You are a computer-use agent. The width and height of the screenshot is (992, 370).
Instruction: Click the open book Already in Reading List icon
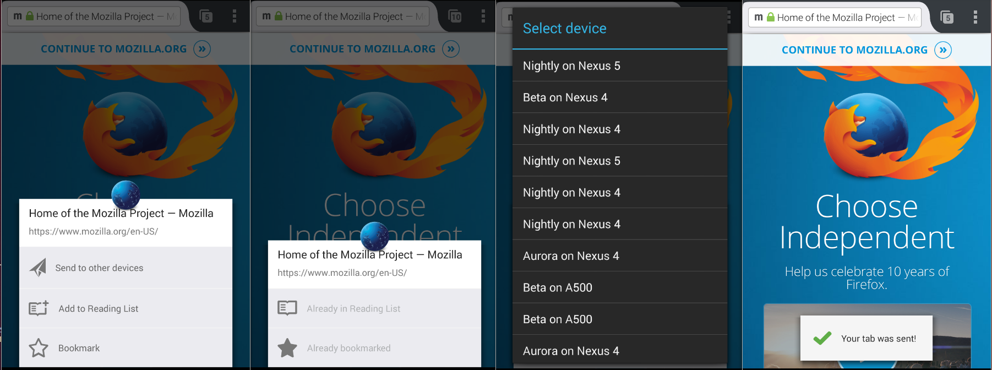pos(287,308)
